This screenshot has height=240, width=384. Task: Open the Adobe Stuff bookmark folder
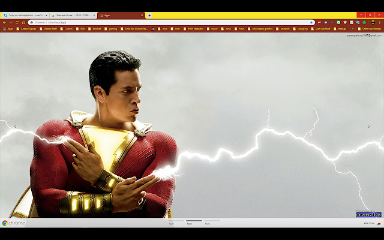point(49,29)
